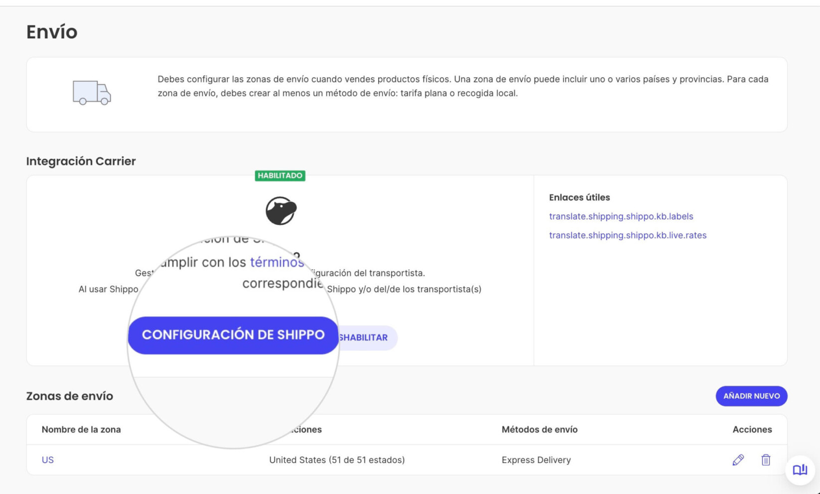Click the Deshabilitar button
The height and width of the screenshot is (494, 820).
coord(368,338)
